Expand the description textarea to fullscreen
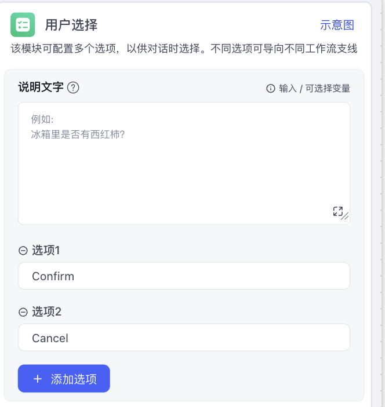Image resolution: width=385 pixels, height=407 pixels. point(337,211)
